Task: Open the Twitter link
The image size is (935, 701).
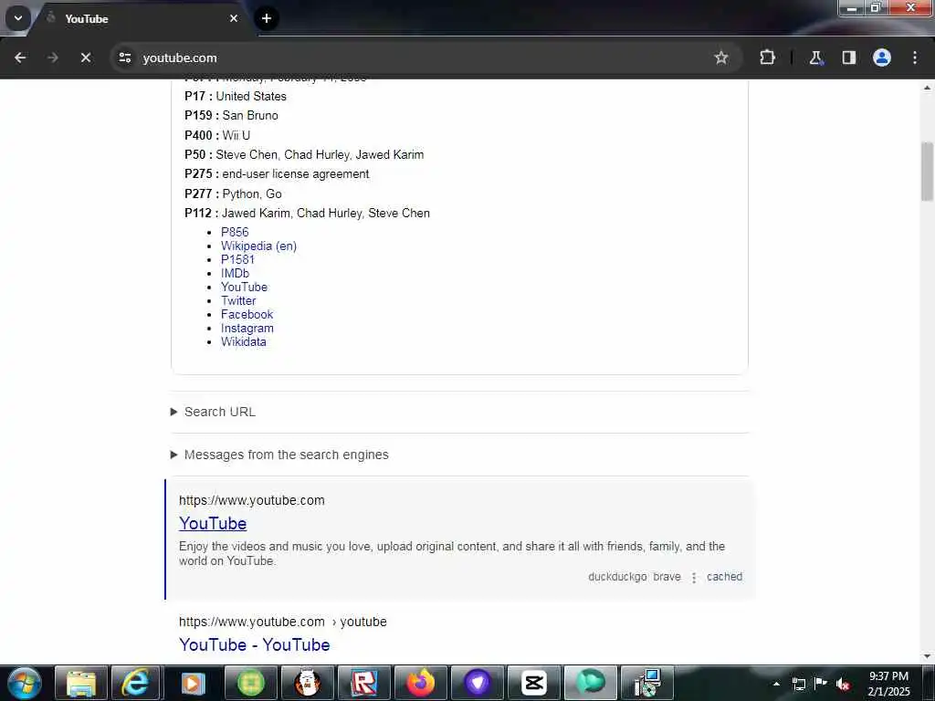Action: (238, 300)
